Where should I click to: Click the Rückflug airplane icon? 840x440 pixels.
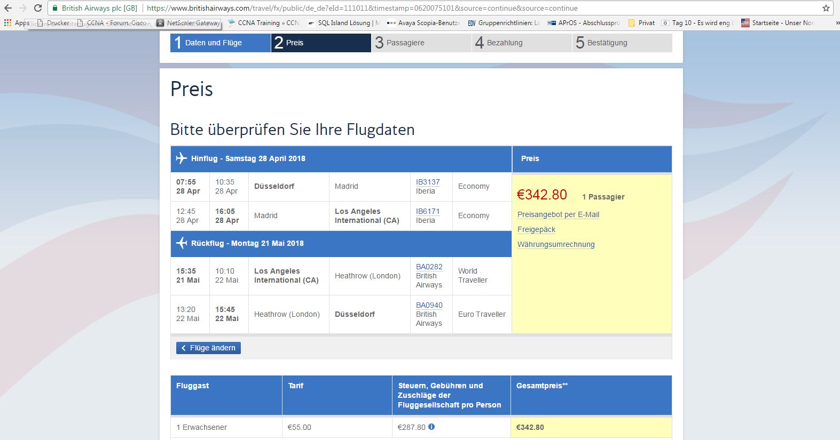tap(182, 243)
